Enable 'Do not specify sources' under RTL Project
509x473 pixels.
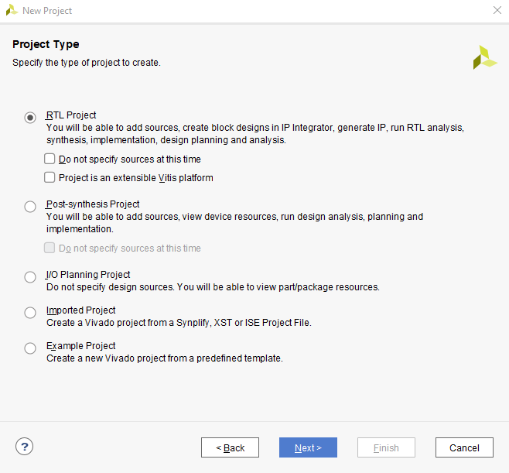pos(50,159)
